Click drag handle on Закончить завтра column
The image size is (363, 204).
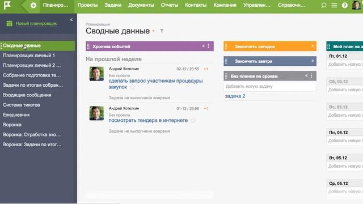(x=226, y=61)
